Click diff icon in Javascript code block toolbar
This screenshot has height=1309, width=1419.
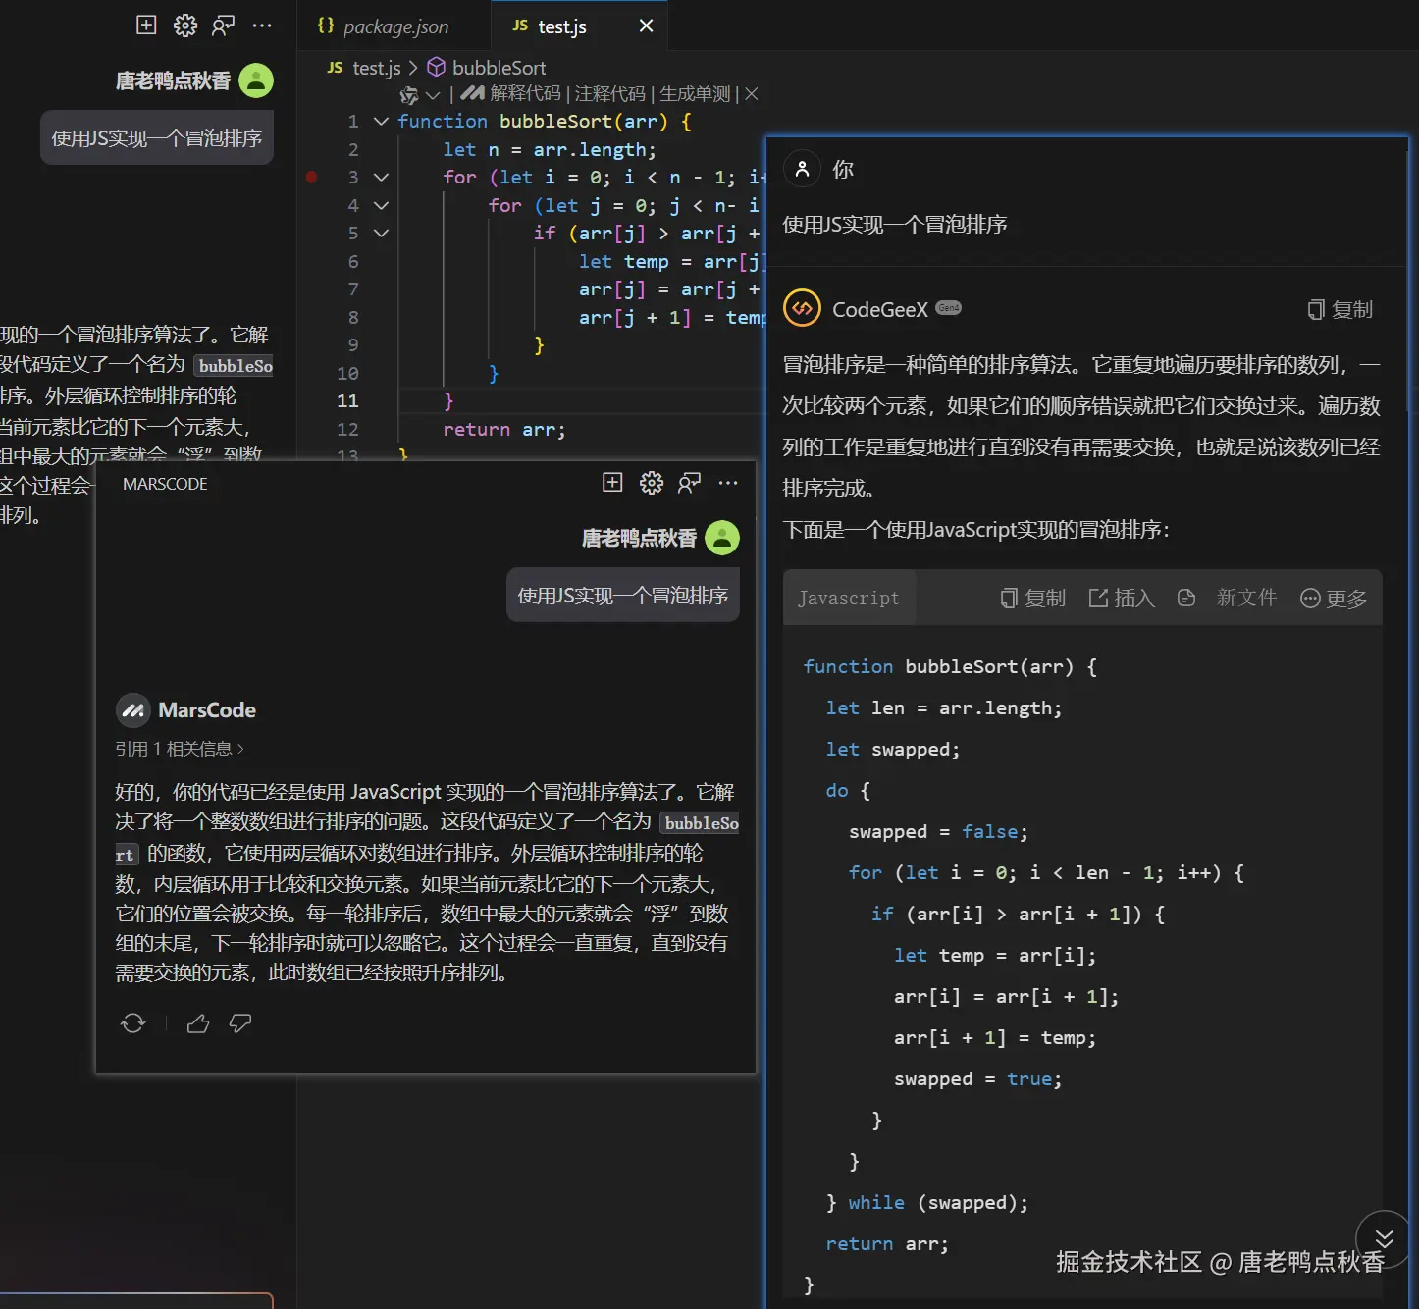coord(1186,598)
